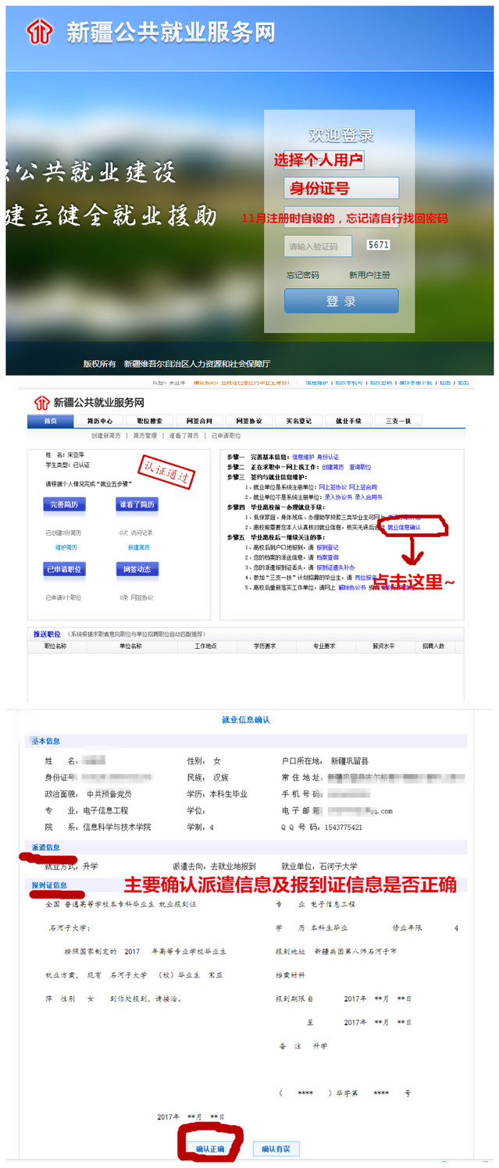Select 创建新简历 in the sub-menu
The image size is (499, 1168).
pos(107,436)
